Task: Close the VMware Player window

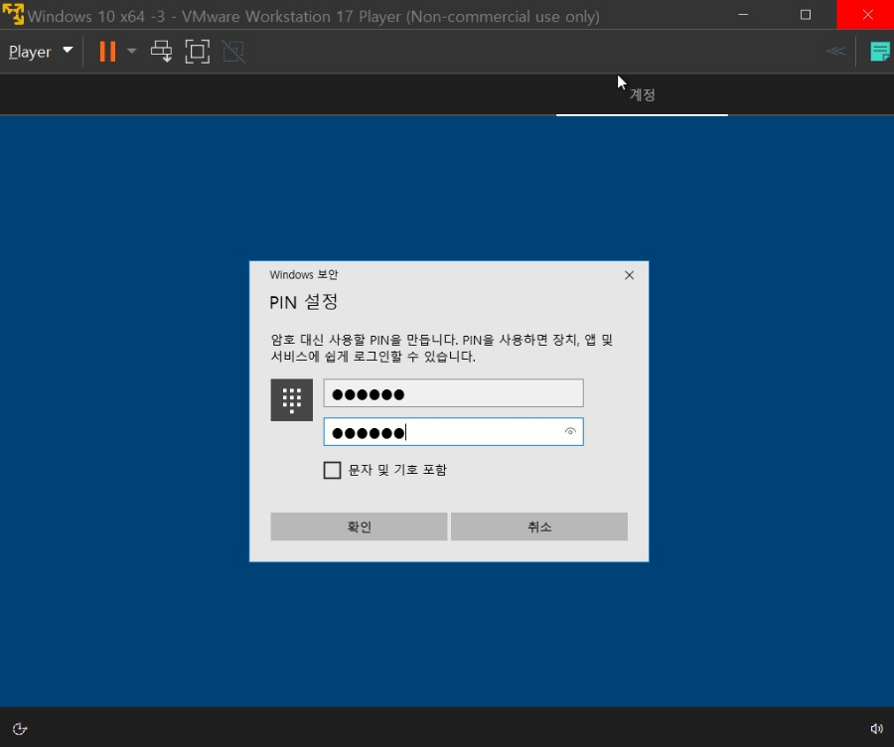Action: coord(867,14)
